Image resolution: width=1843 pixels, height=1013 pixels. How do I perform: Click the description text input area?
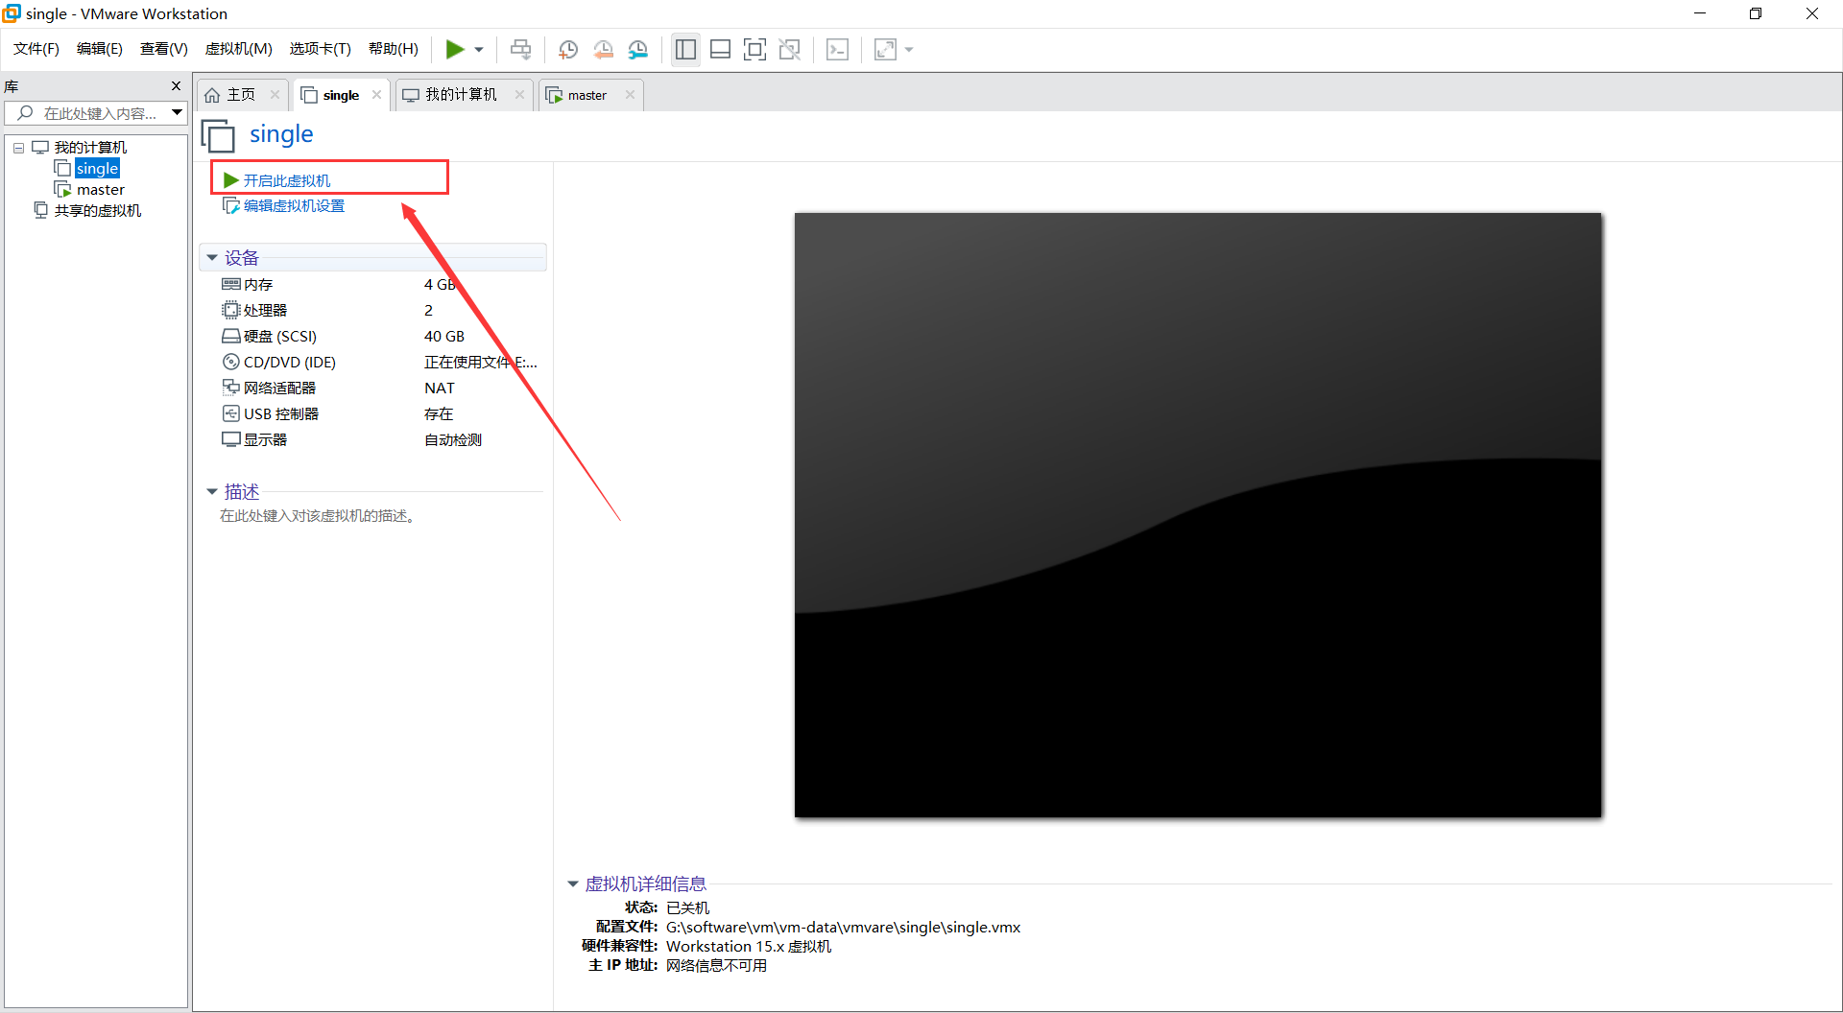[318, 516]
